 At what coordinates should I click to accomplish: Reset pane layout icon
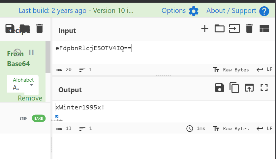click(x=264, y=29)
